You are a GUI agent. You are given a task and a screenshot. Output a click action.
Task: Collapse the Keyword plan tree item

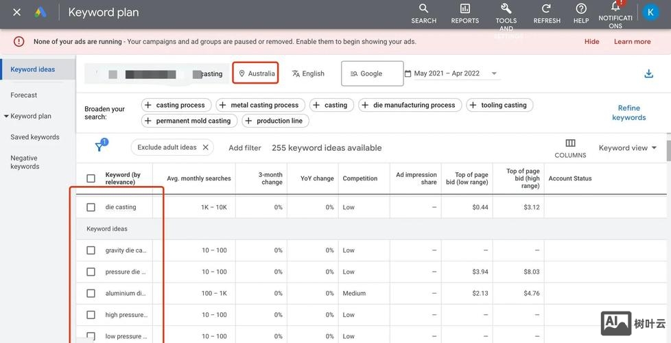pos(6,117)
